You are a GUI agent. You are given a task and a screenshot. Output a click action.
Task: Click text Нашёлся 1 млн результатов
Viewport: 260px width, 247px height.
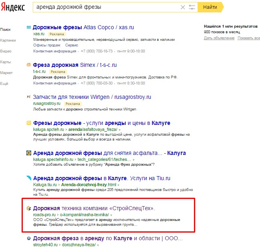click(x=231, y=26)
